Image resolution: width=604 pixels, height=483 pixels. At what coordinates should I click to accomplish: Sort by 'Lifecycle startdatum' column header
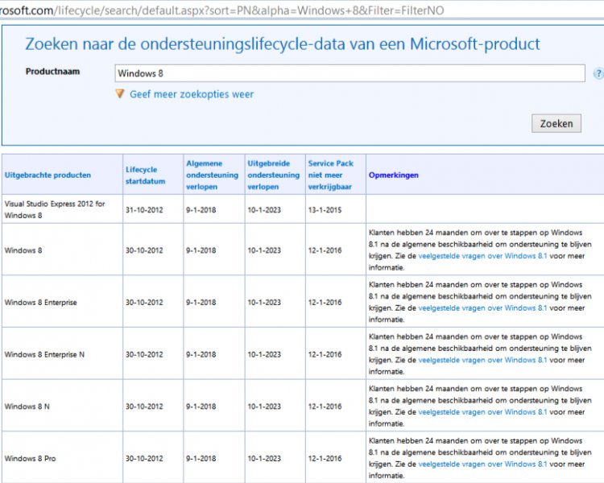pos(145,175)
